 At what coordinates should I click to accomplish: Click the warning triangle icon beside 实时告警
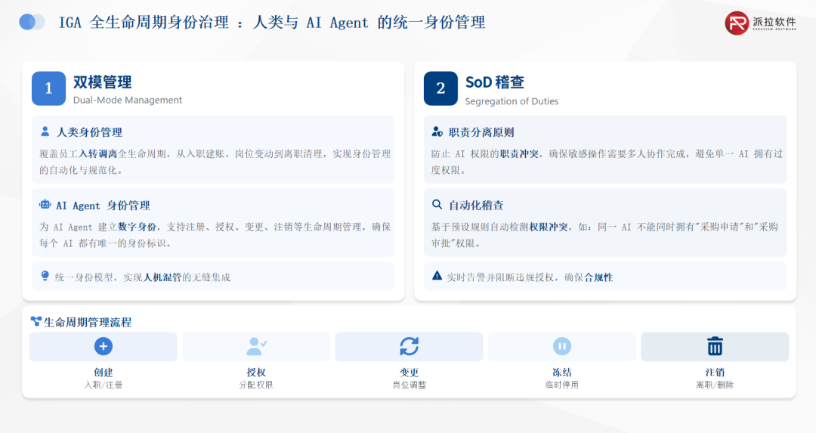437,276
